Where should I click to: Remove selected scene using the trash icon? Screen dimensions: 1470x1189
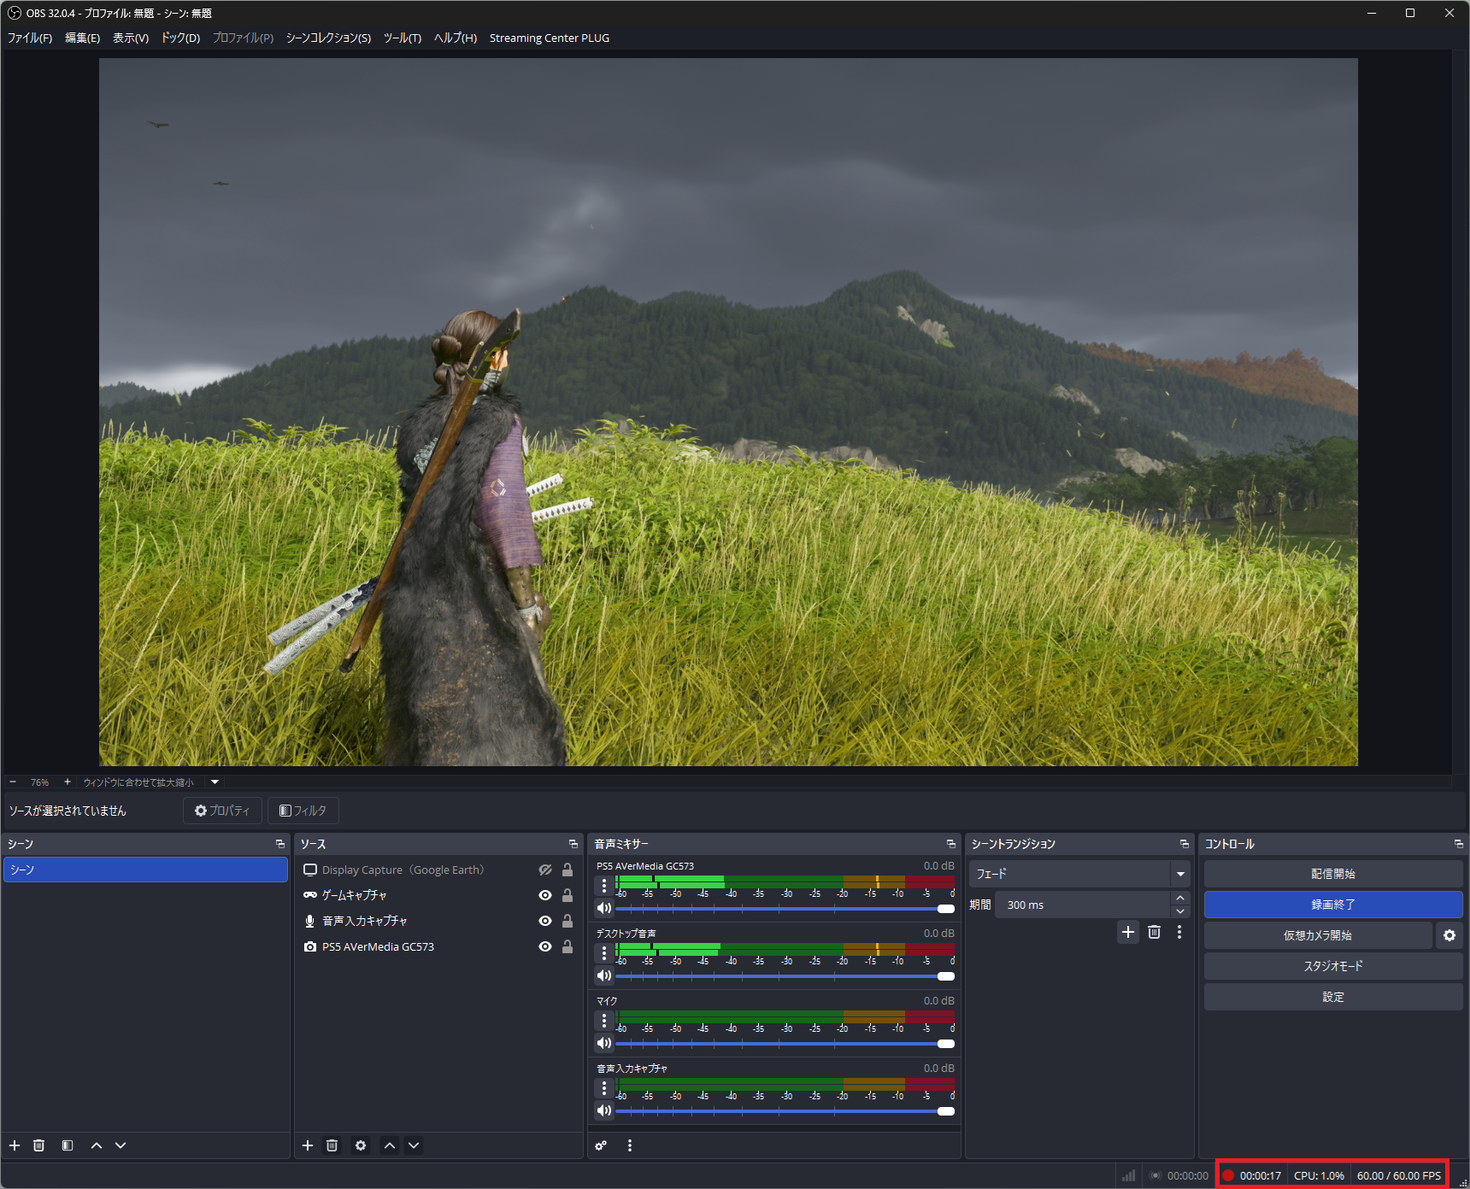pos(38,1145)
